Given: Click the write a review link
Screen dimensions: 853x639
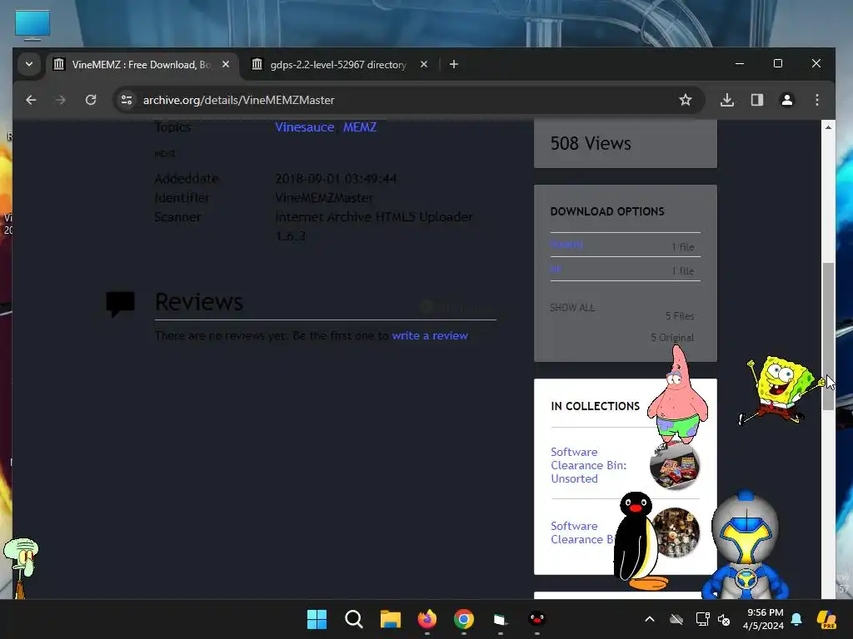Looking at the screenshot, I should (430, 336).
